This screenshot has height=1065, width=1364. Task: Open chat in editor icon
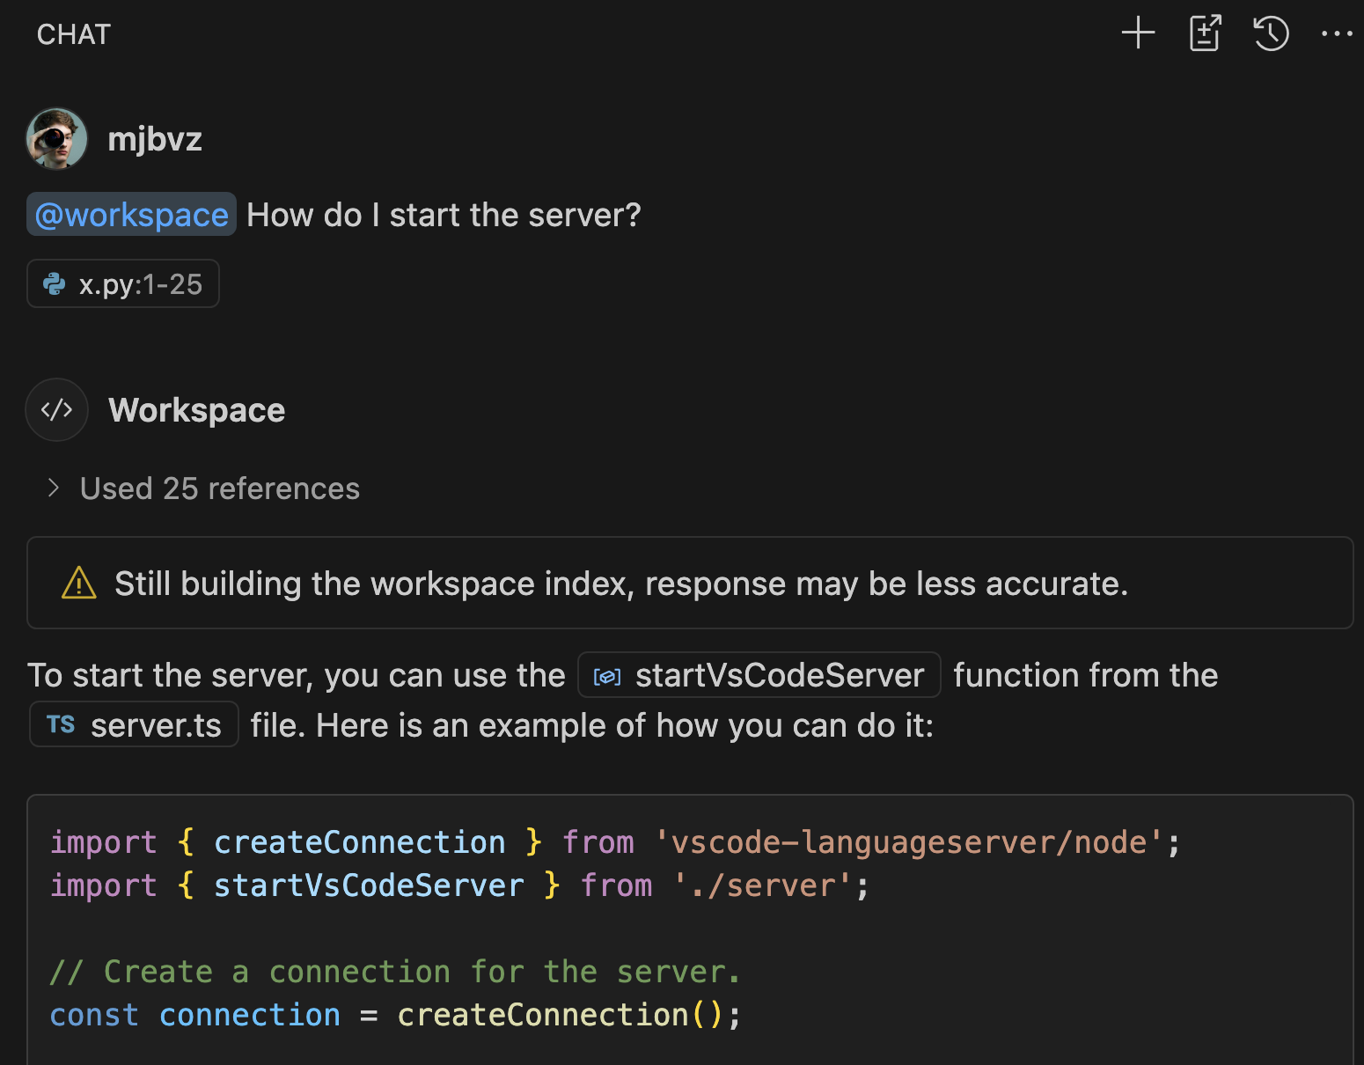pyautogui.click(x=1205, y=33)
